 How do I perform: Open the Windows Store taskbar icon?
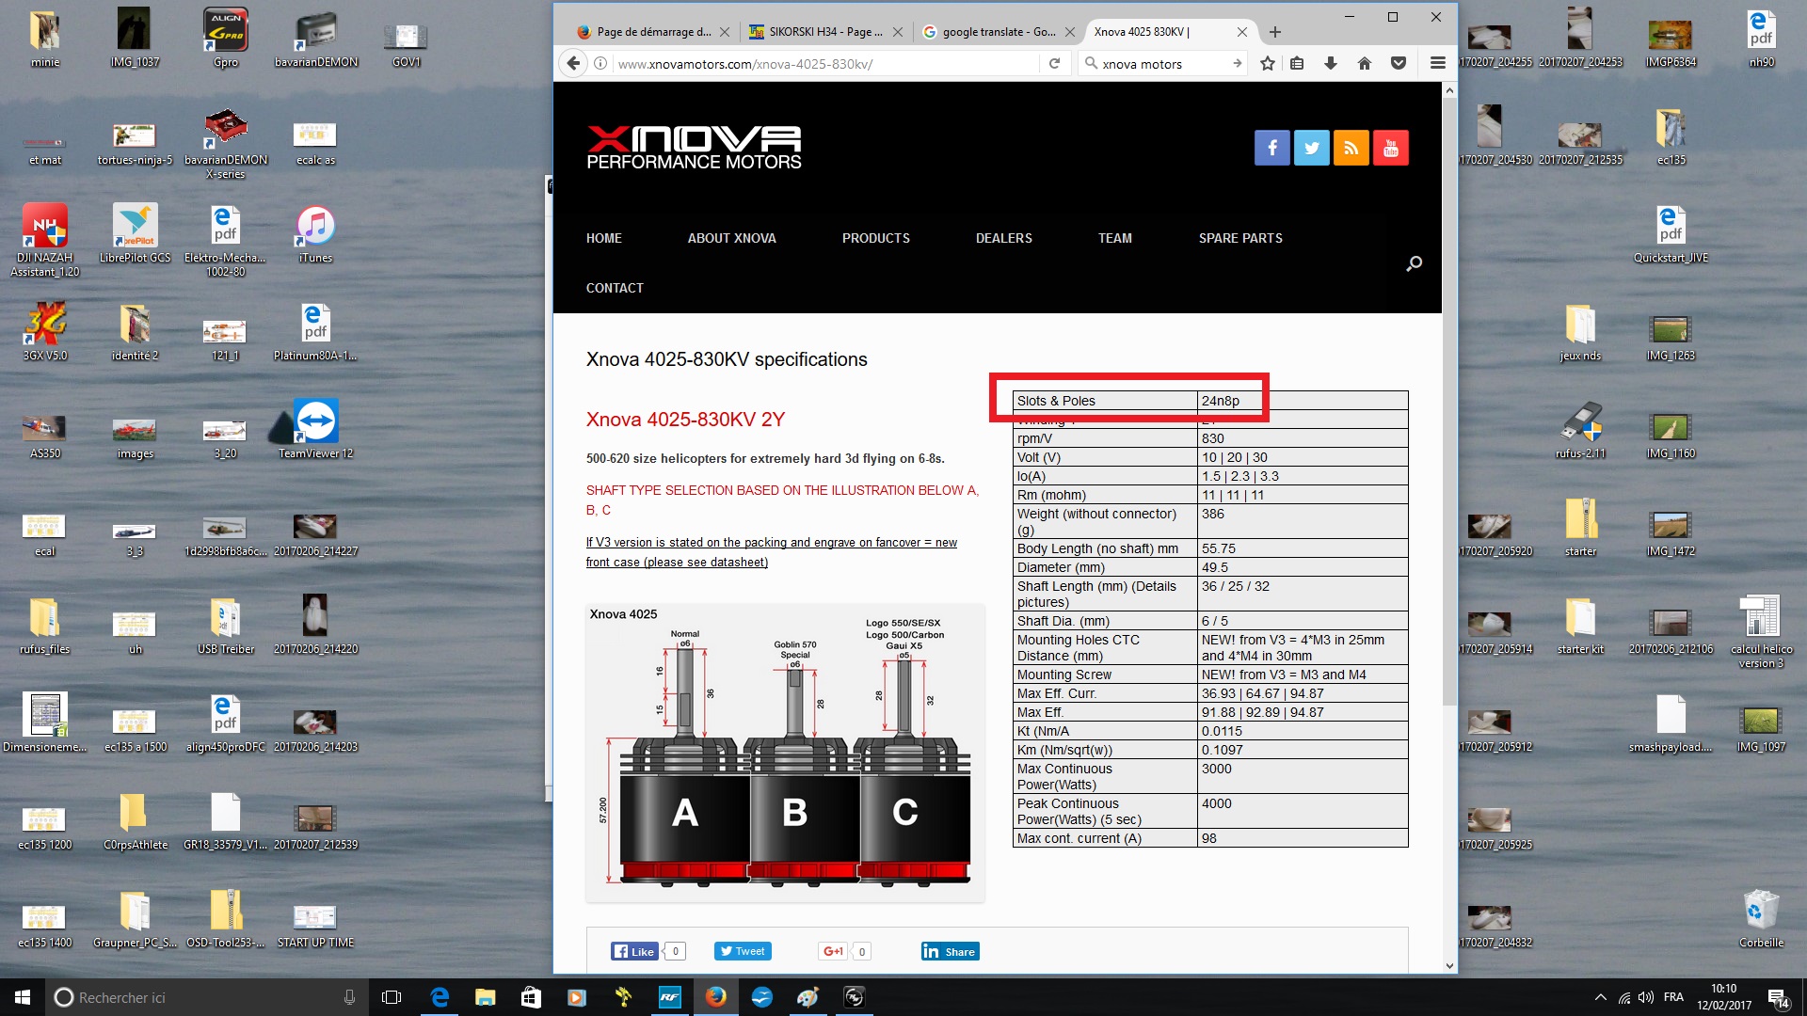point(531,997)
